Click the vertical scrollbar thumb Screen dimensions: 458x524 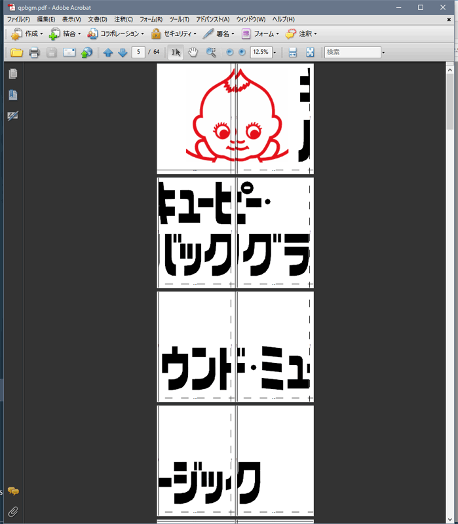coord(449,102)
